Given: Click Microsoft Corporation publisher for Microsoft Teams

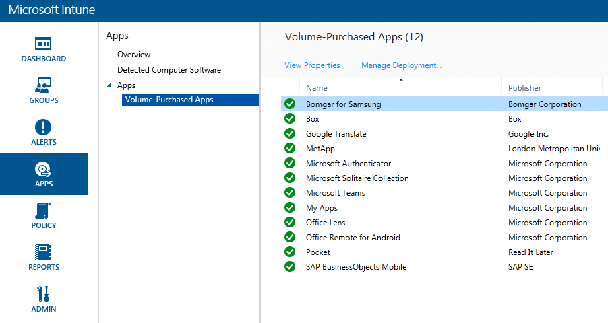Looking at the screenshot, I should coord(548,193).
